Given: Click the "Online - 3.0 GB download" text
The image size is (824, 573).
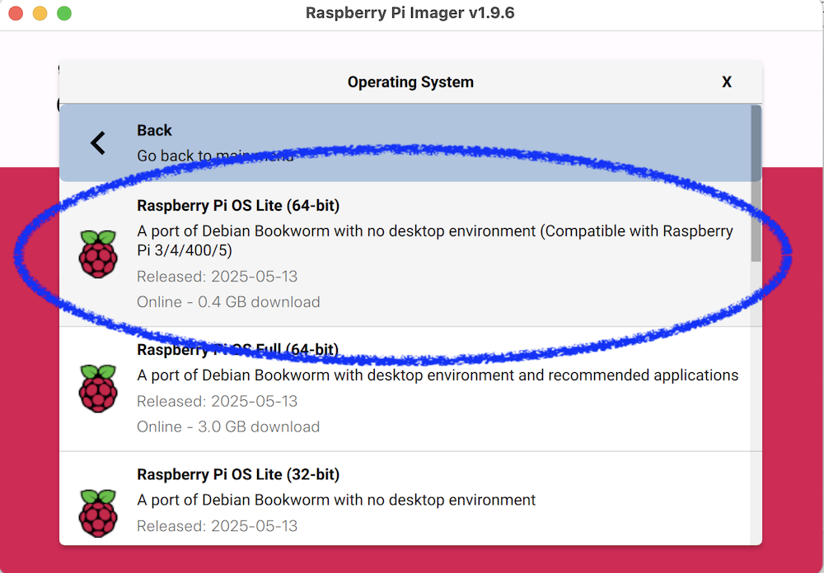Looking at the screenshot, I should coord(228,426).
